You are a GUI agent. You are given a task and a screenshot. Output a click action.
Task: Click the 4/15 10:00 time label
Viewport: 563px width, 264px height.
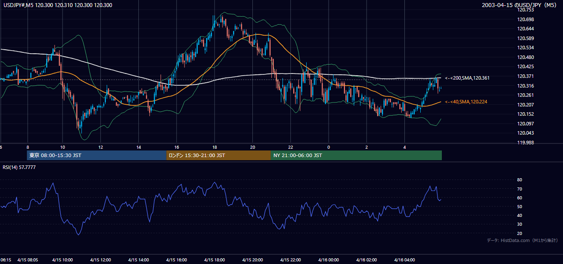[x=62, y=260]
